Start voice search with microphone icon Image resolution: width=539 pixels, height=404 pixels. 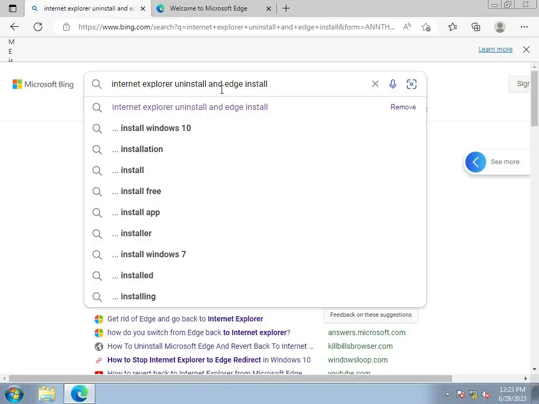393,84
